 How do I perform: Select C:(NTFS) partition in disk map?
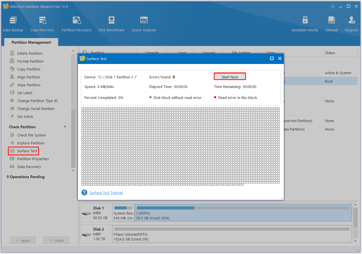tap(243, 213)
